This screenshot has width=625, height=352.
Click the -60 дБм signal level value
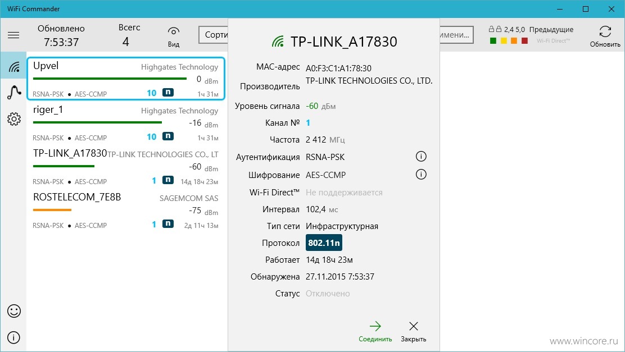coord(320,106)
